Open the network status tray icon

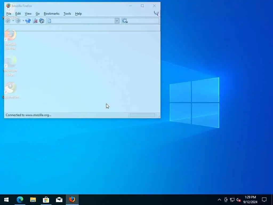pos(232,200)
